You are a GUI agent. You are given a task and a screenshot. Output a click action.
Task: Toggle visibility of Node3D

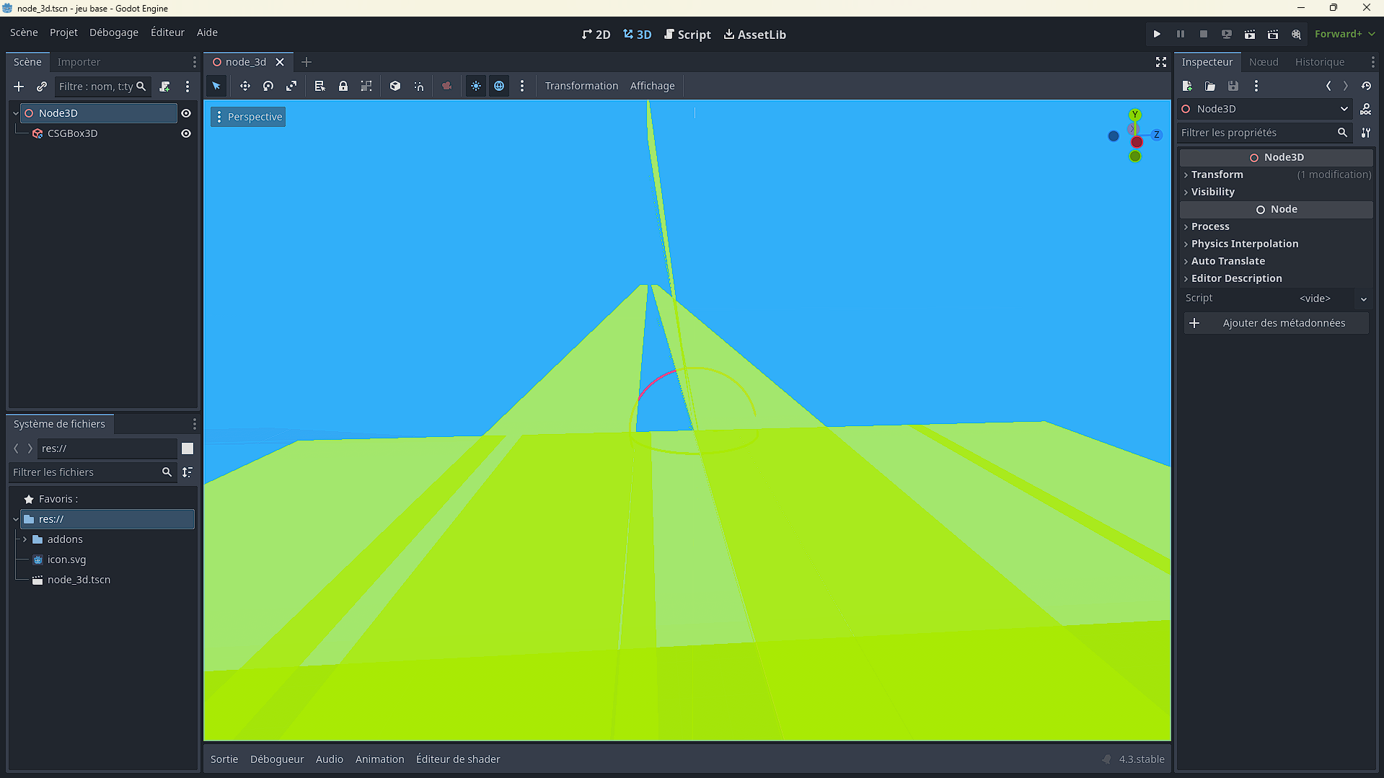[x=186, y=113]
